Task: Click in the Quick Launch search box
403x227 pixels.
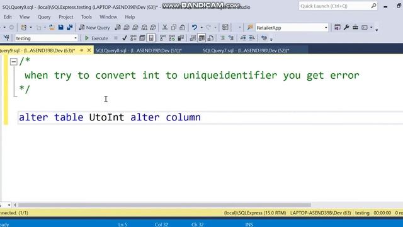Action: click(338, 6)
